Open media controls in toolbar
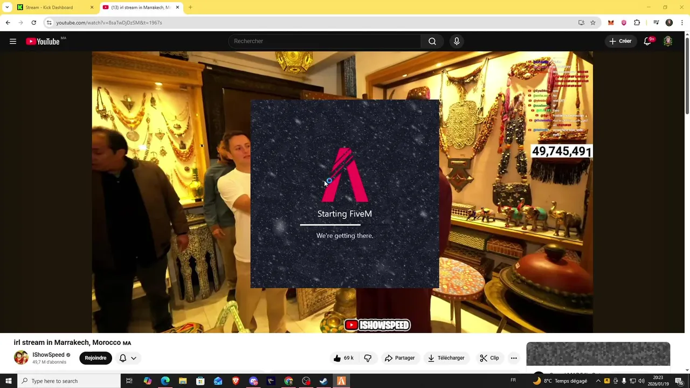The width and height of the screenshot is (690, 388). (656, 23)
